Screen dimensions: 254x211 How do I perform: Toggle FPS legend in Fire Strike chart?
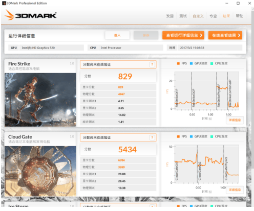click(x=182, y=63)
